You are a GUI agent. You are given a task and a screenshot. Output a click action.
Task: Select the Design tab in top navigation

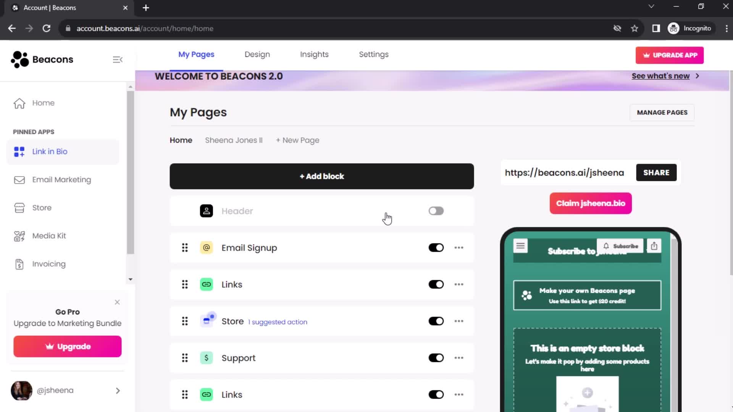tap(257, 54)
